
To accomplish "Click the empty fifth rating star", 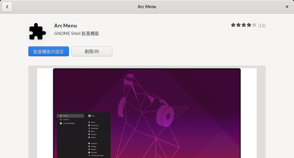I will [254, 25].
